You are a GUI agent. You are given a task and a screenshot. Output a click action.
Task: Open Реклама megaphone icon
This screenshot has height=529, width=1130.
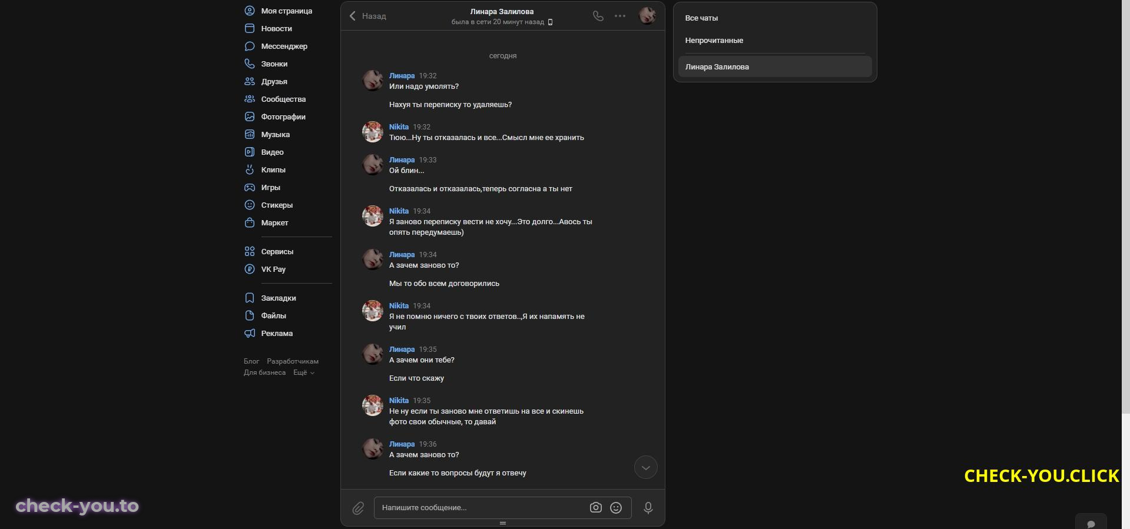coord(250,333)
